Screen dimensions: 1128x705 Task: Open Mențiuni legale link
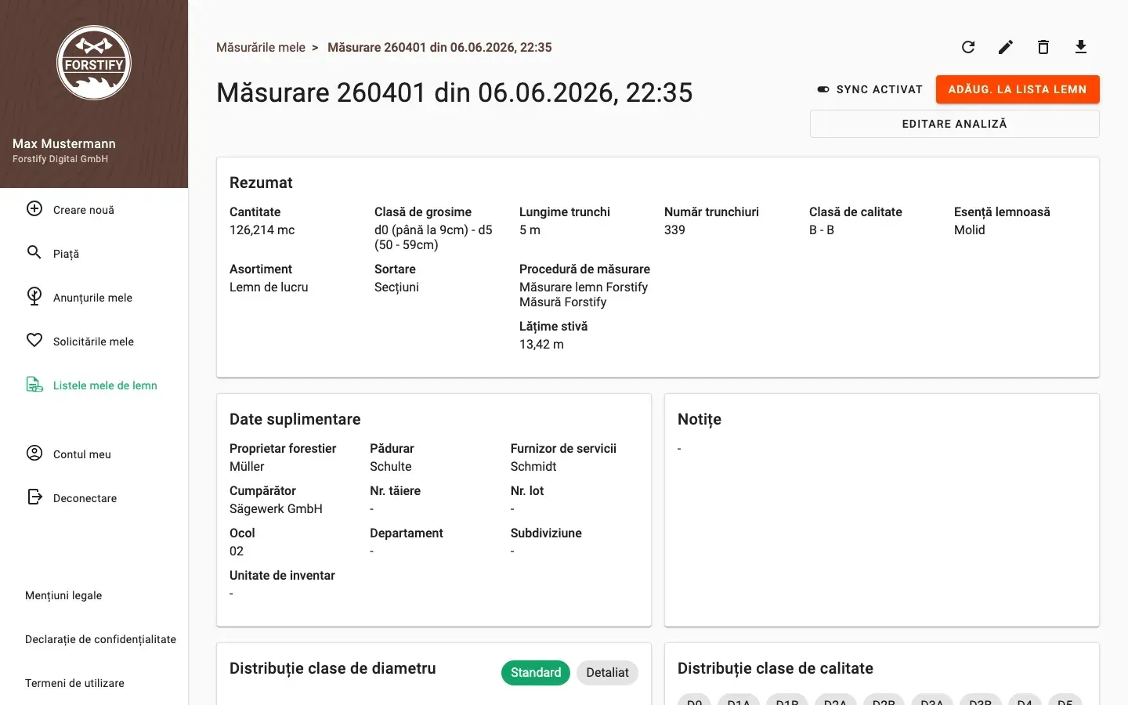point(63,595)
